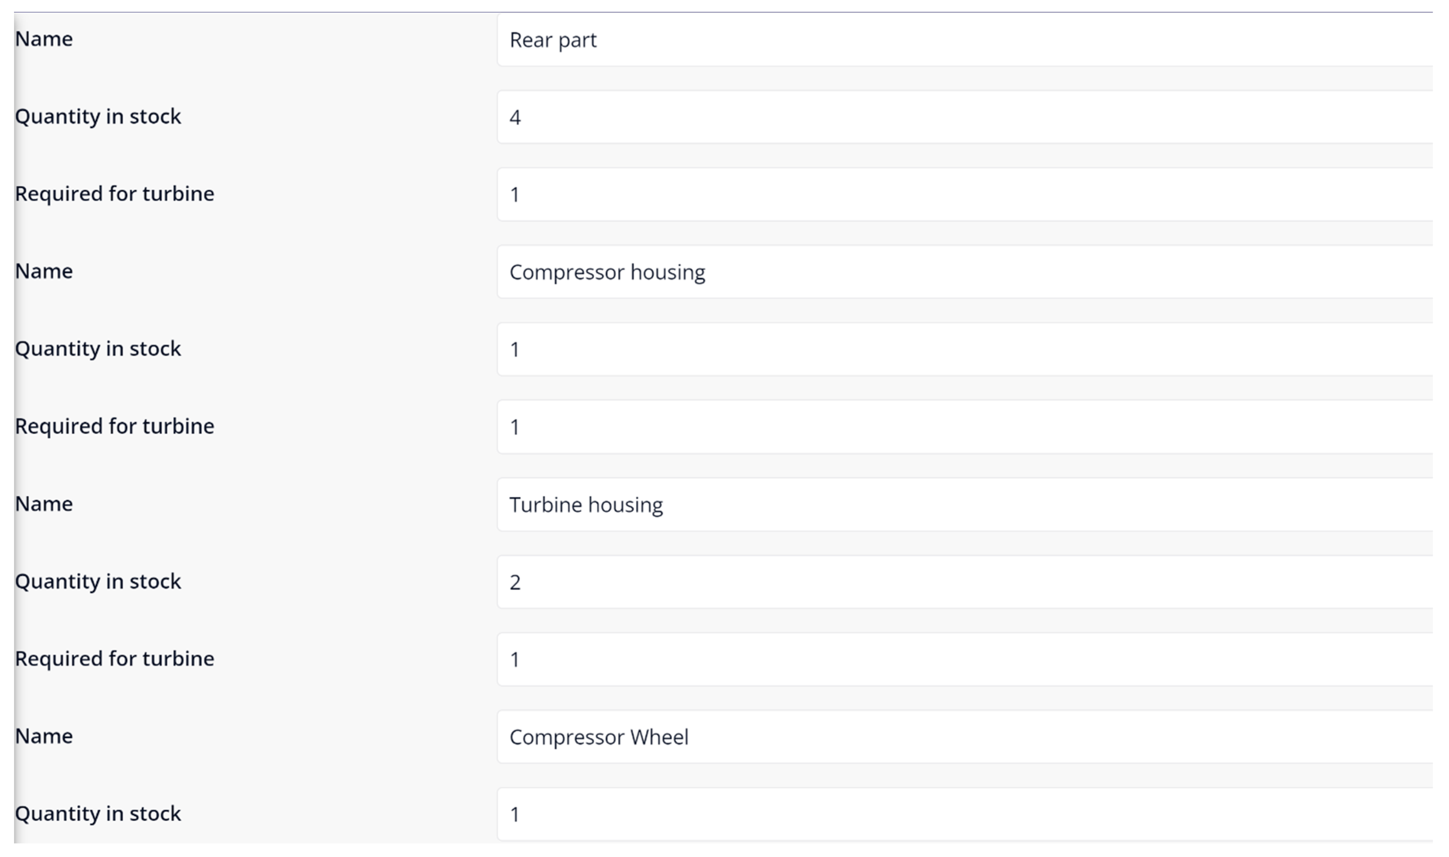This screenshot has width=1449, height=857.
Task: Click Compressor housing's 'Required for turbine' label
Action: 115,426
